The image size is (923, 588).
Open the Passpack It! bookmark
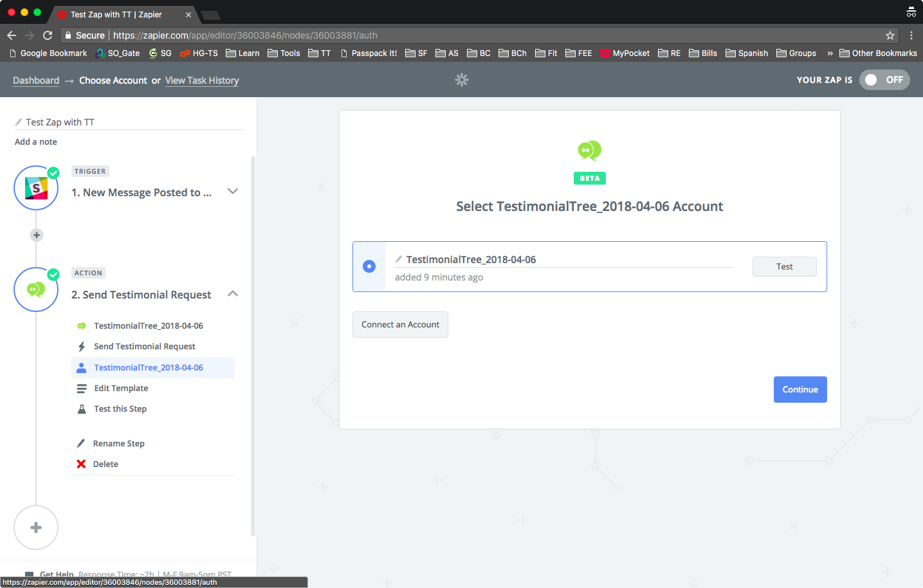click(x=369, y=53)
